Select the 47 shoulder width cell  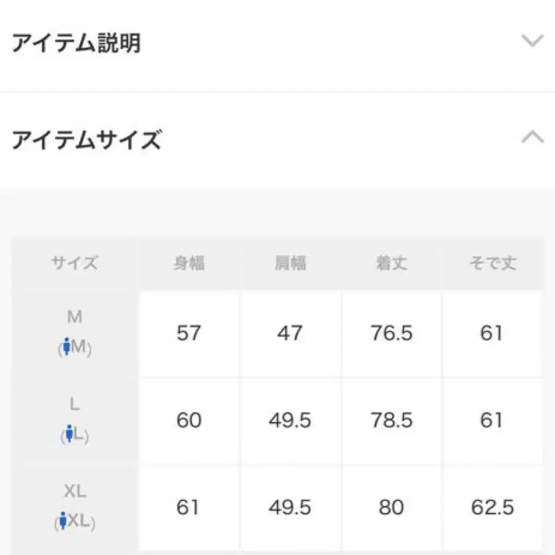coord(290,334)
